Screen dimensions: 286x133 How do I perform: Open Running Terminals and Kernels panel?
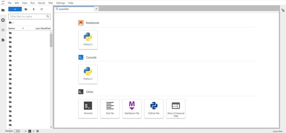pyautogui.click(x=3, y=20)
